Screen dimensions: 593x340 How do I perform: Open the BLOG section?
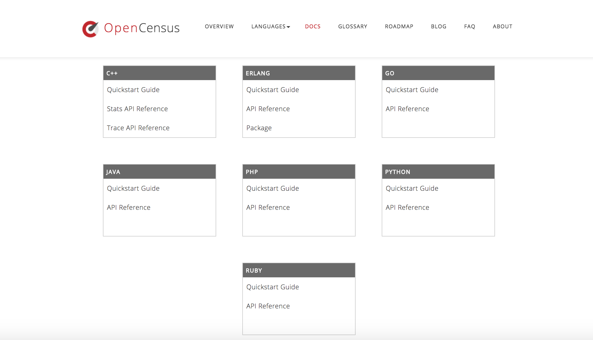[x=438, y=26]
